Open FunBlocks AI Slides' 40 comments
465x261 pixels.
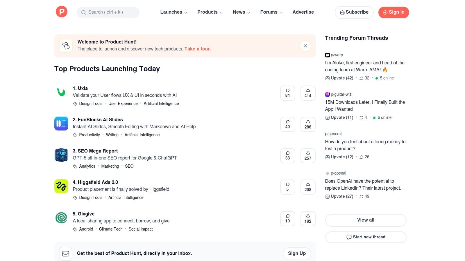click(x=288, y=124)
